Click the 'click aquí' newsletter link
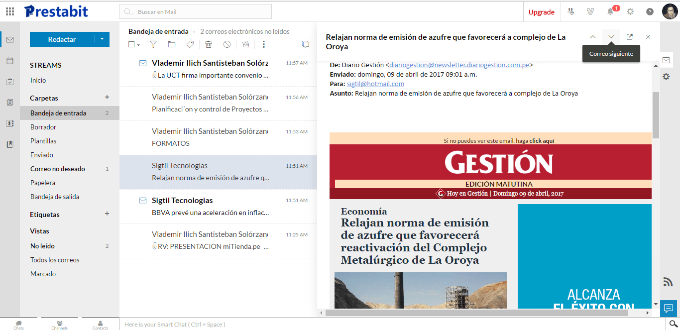This screenshot has height=330, width=680. click(x=542, y=141)
